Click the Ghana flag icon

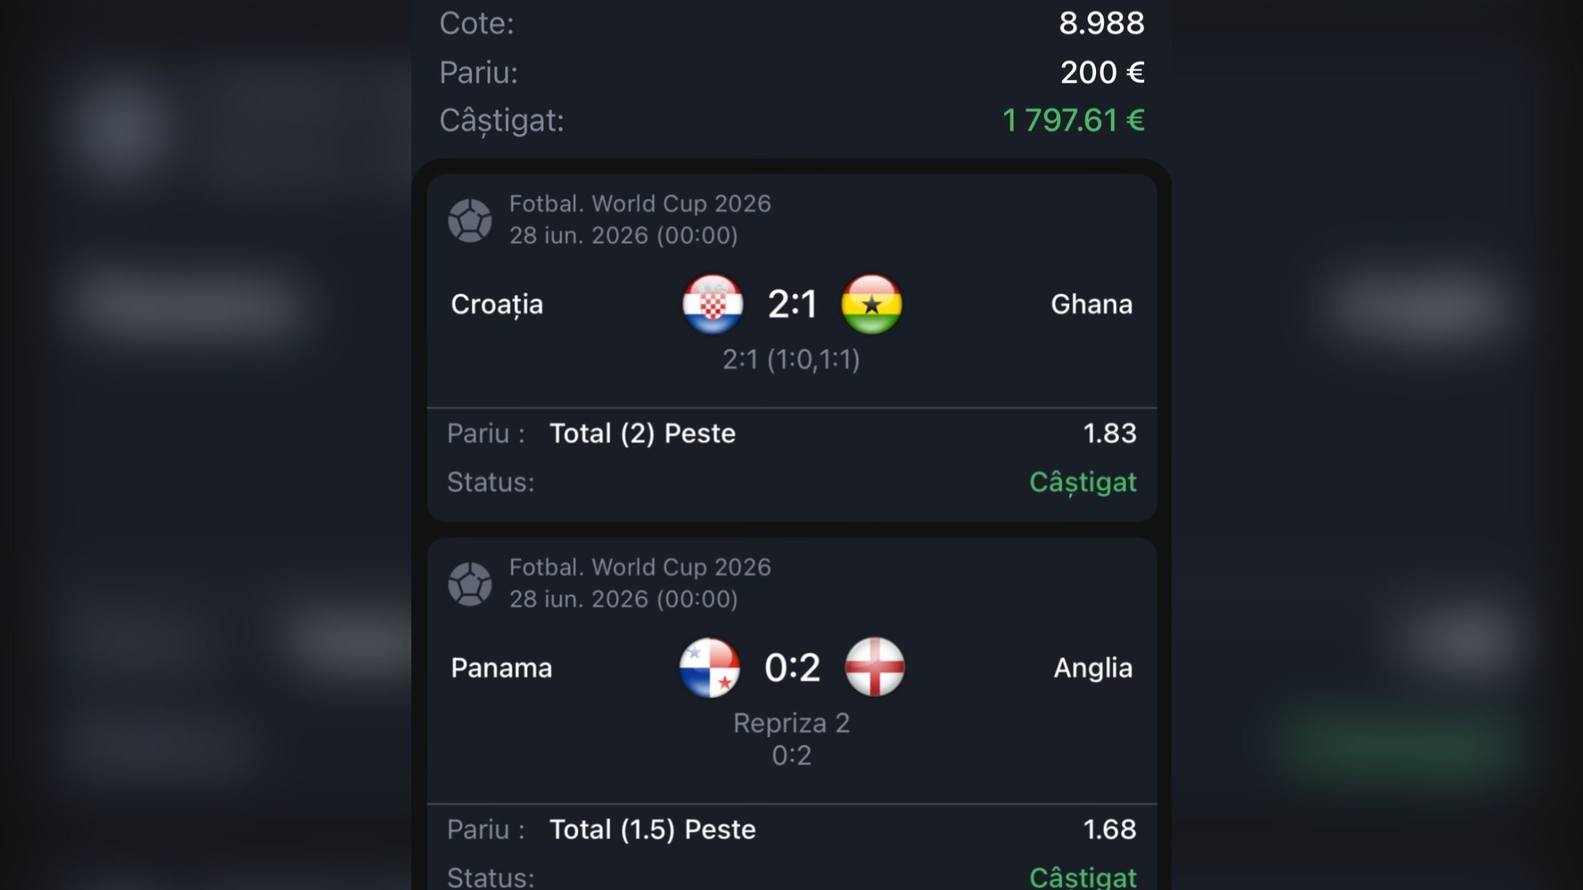[x=871, y=304]
